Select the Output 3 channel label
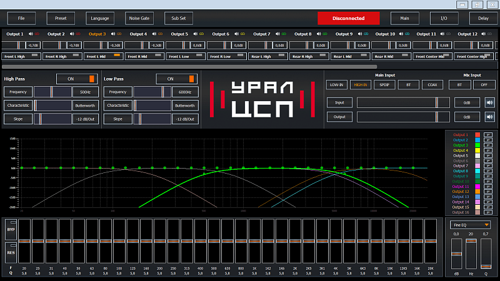This screenshot has width=500, height=281. click(97, 34)
